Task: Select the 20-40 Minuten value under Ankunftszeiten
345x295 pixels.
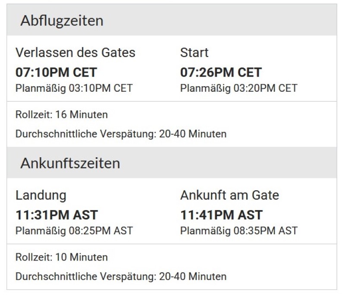Action: point(192,276)
